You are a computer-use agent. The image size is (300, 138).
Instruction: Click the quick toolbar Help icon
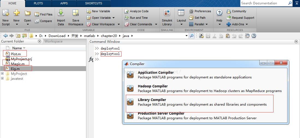[x=254, y=36]
